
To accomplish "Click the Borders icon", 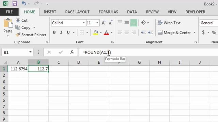I will coord(82,33).
